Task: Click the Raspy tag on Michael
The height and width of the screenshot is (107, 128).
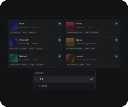Action: click(32, 65)
